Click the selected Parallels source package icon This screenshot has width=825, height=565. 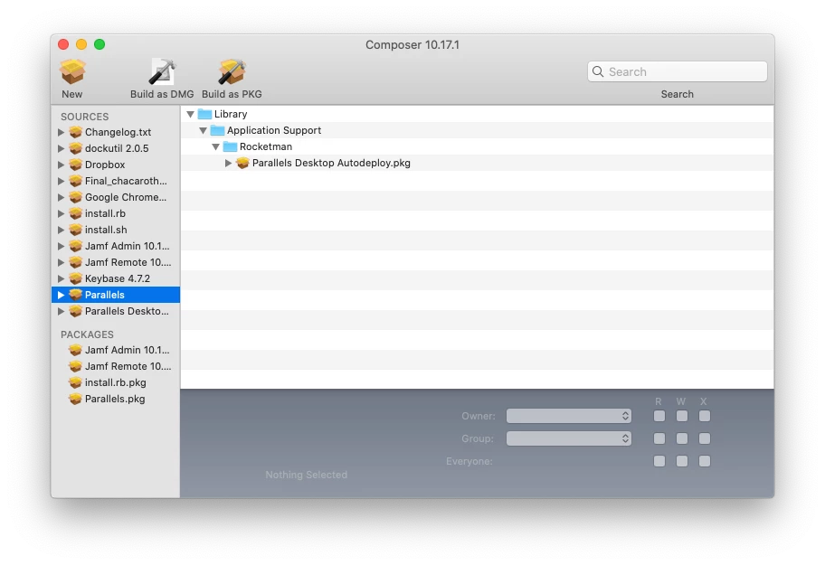click(76, 295)
